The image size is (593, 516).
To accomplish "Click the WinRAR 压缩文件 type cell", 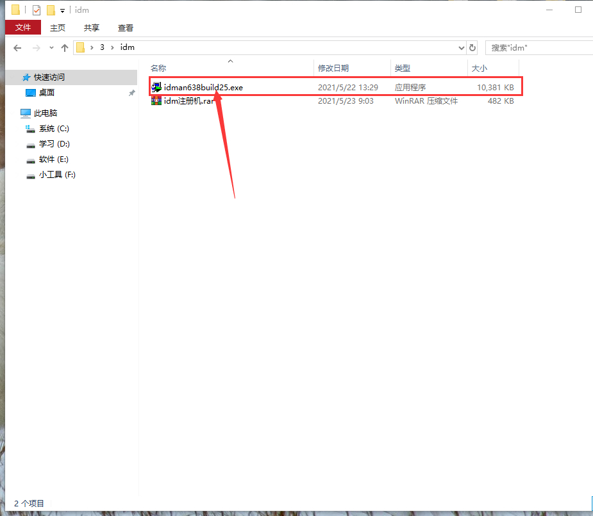I will click(426, 101).
